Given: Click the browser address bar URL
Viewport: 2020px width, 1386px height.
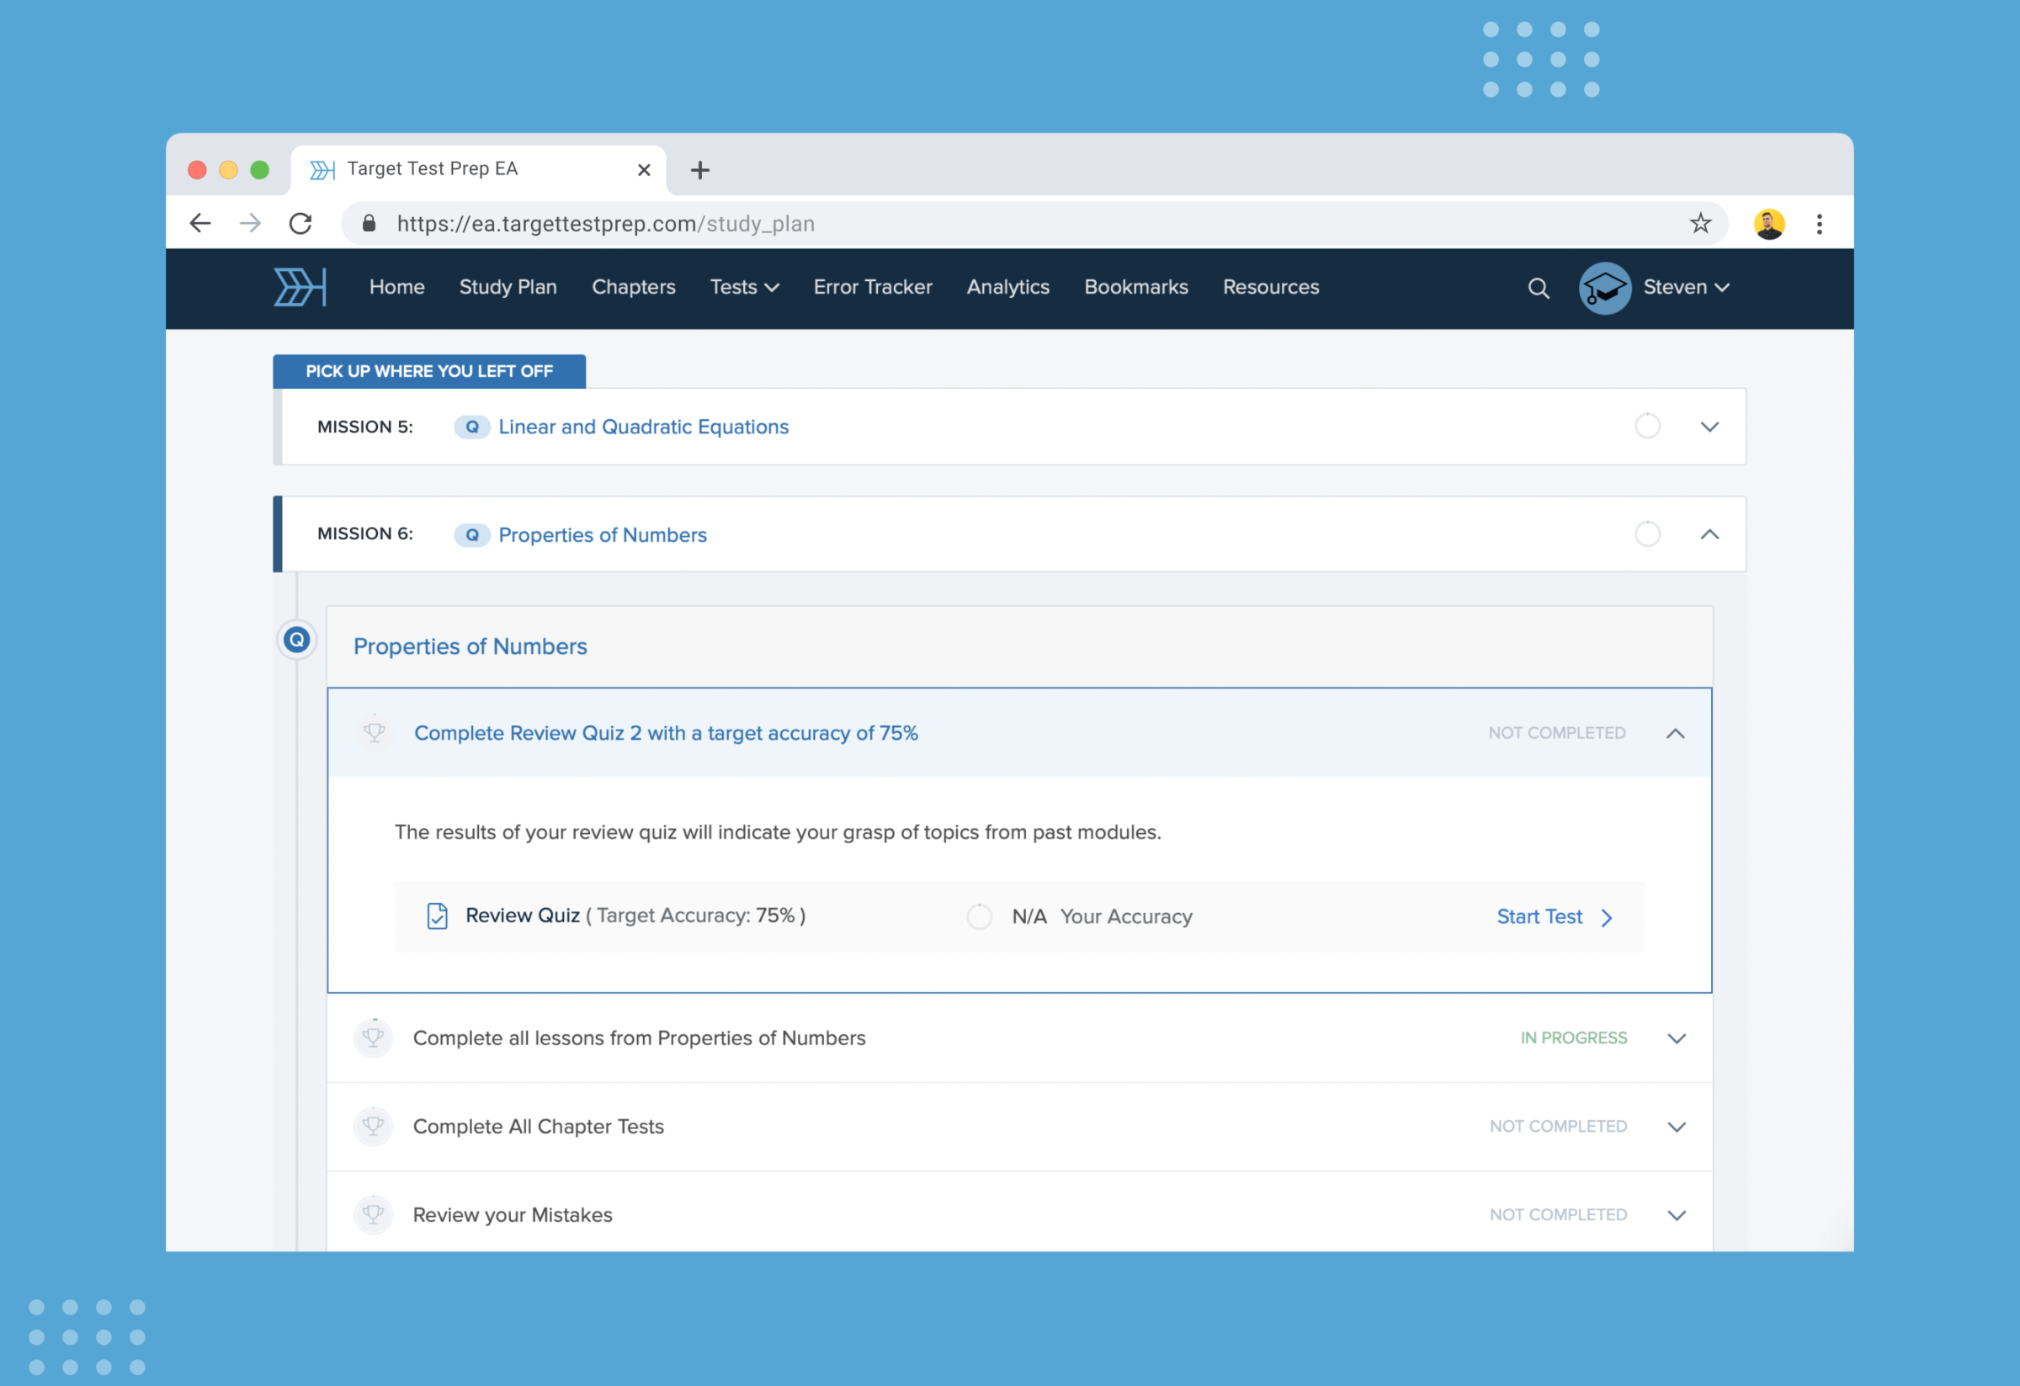Looking at the screenshot, I should click(605, 223).
